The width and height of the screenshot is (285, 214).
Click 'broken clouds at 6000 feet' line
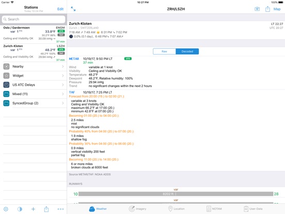click(90, 167)
